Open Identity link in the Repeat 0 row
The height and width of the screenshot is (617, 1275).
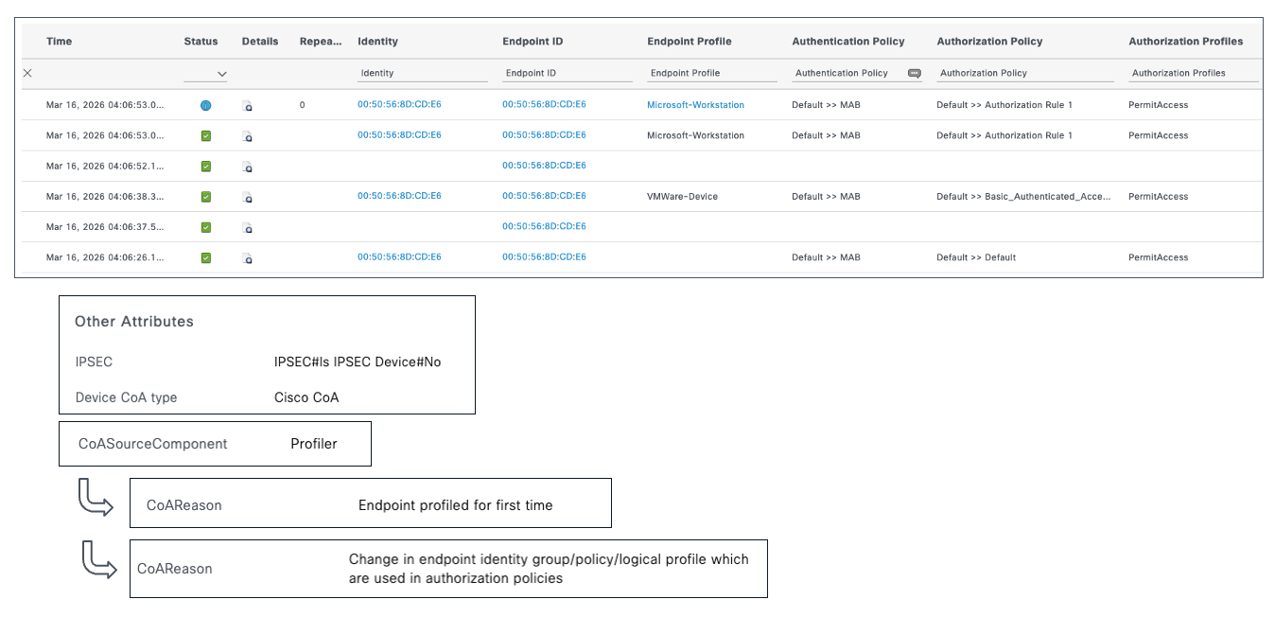tap(399, 105)
